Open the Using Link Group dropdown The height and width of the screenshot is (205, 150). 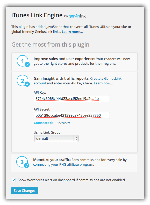[x=56, y=138]
